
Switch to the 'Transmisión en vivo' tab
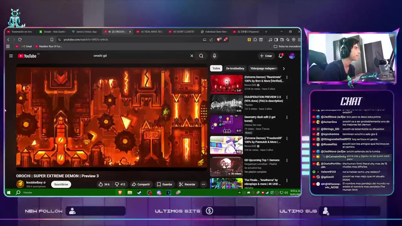(x=19, y=32)
